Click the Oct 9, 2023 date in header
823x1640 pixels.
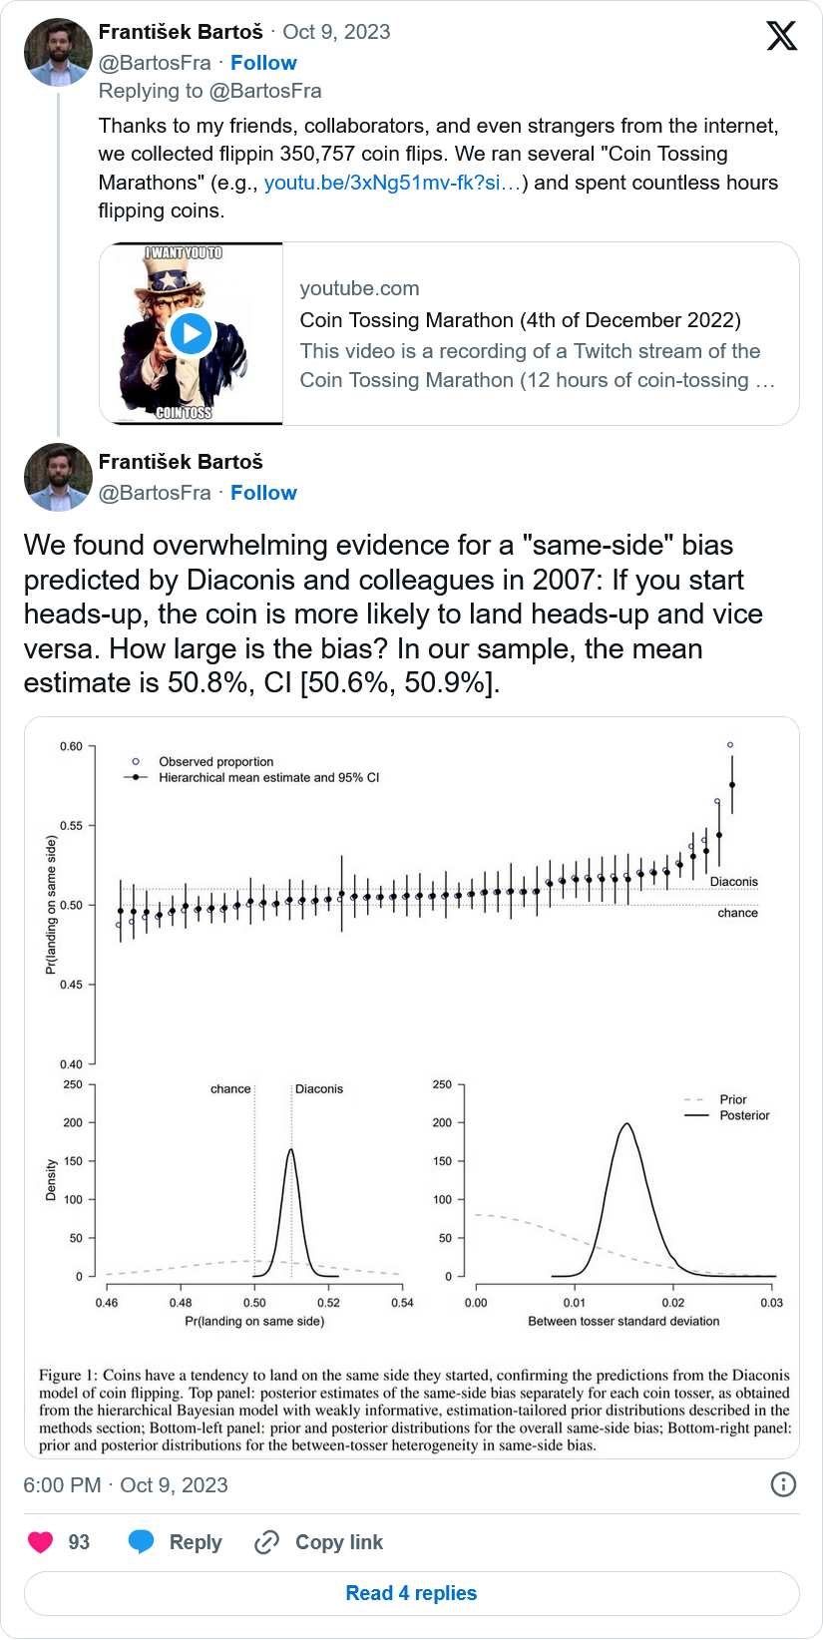click(336, 32)
